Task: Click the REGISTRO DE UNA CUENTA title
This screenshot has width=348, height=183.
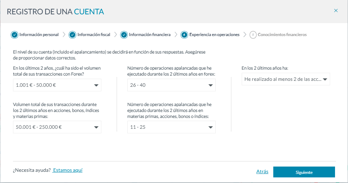Action: [x=55, y=12]
